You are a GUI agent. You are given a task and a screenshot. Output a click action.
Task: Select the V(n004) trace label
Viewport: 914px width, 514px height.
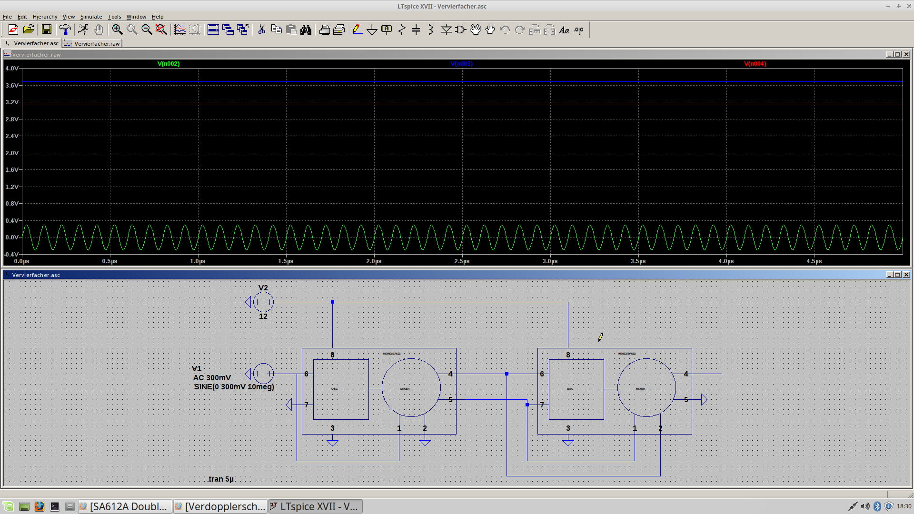click(x=755, y=64)
